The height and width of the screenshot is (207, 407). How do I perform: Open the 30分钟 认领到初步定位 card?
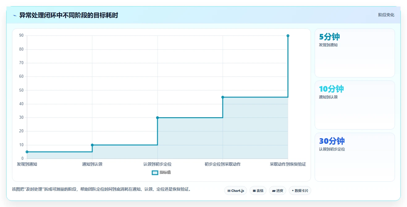[355, 157]
